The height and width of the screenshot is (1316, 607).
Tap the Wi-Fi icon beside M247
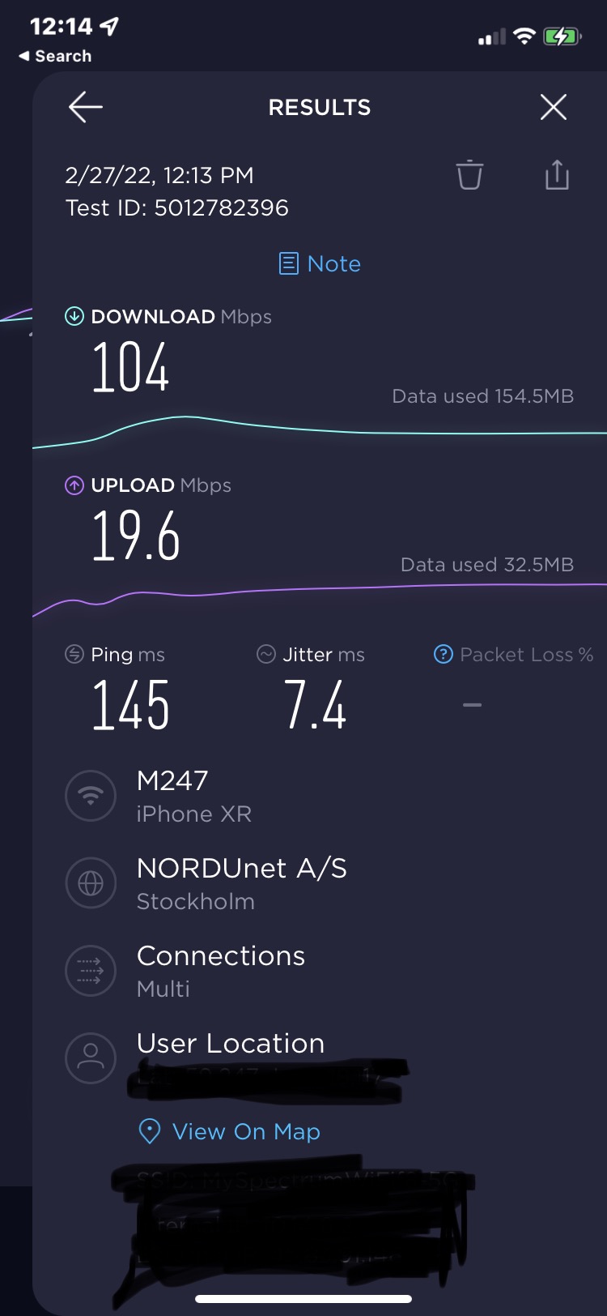tap(91, 796)
